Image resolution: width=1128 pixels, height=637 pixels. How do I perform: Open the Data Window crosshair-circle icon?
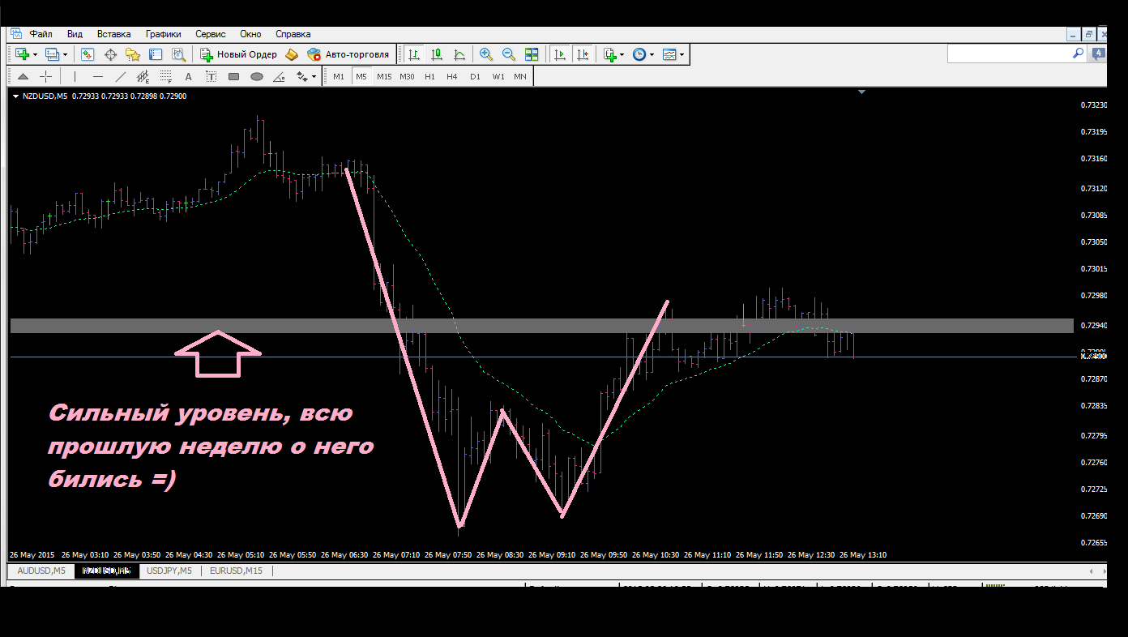(110, 54)
